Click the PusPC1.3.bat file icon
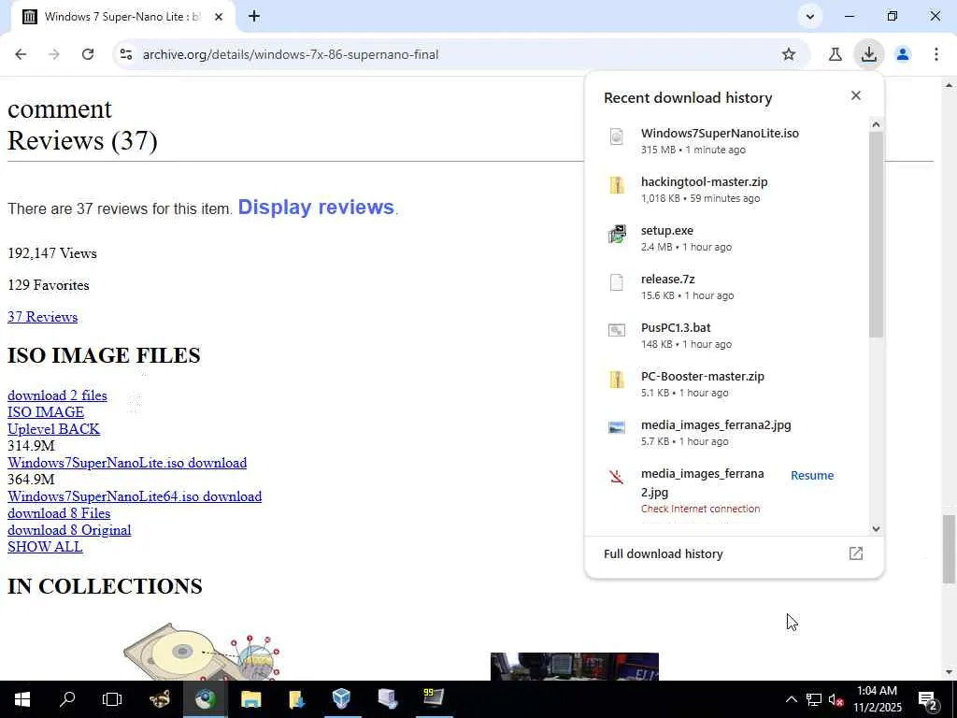The width and height of the screenshot is (957, 718). pos(617,330)
